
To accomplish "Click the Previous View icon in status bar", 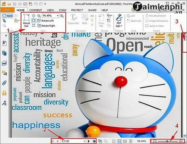I will (100, 141).
